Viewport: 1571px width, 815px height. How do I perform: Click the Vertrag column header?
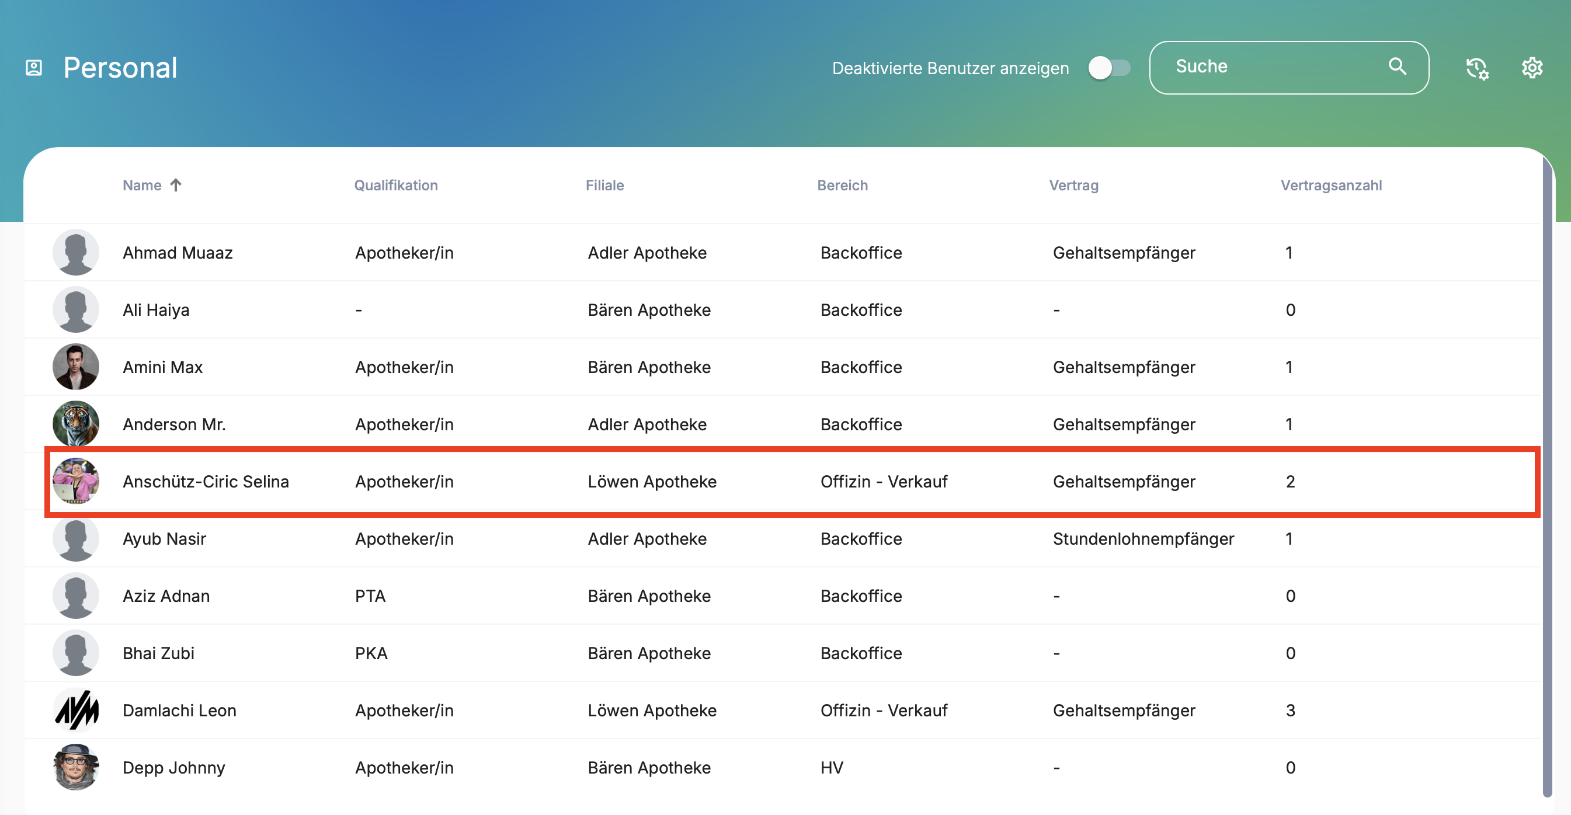1073,185
